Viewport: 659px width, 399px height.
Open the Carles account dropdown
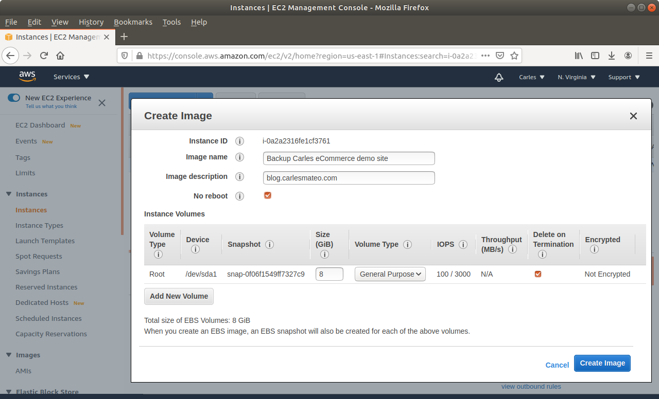[531, 77]
